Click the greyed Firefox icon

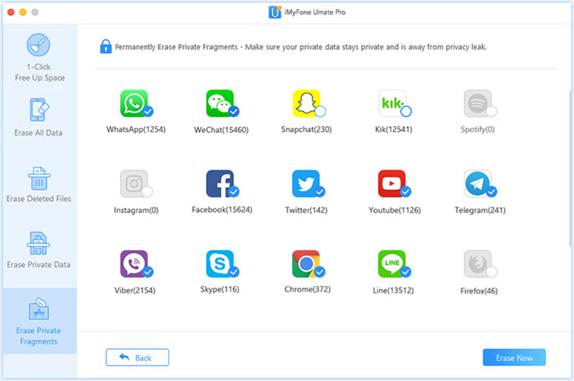[x=477, y=264]
